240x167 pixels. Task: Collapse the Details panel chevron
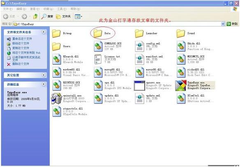pyautogui.click(x=44, y=85)
